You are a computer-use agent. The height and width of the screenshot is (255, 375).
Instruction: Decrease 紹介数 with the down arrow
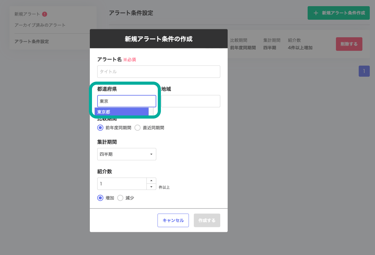tap(151, 187)
